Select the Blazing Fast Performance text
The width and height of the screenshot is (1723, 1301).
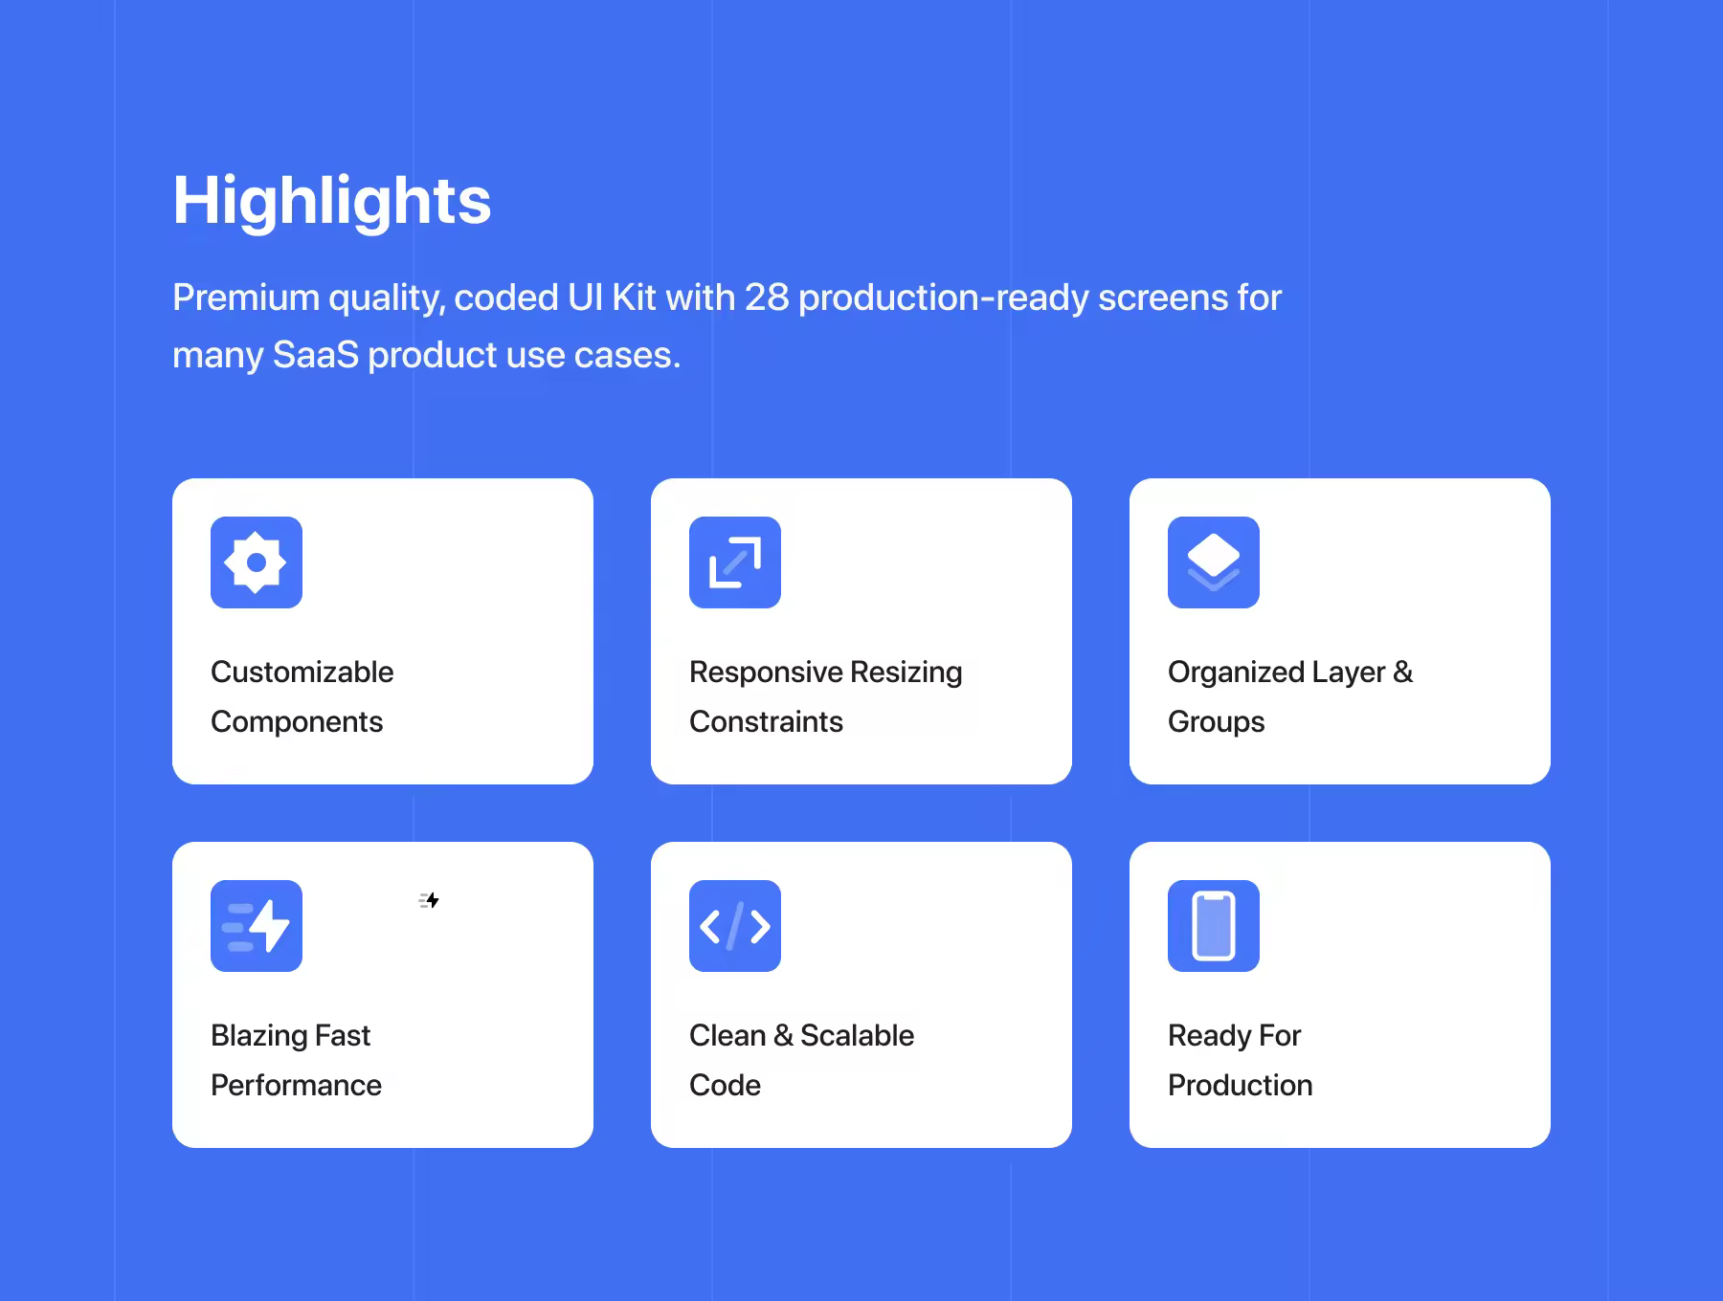[x=296, y=1060]
